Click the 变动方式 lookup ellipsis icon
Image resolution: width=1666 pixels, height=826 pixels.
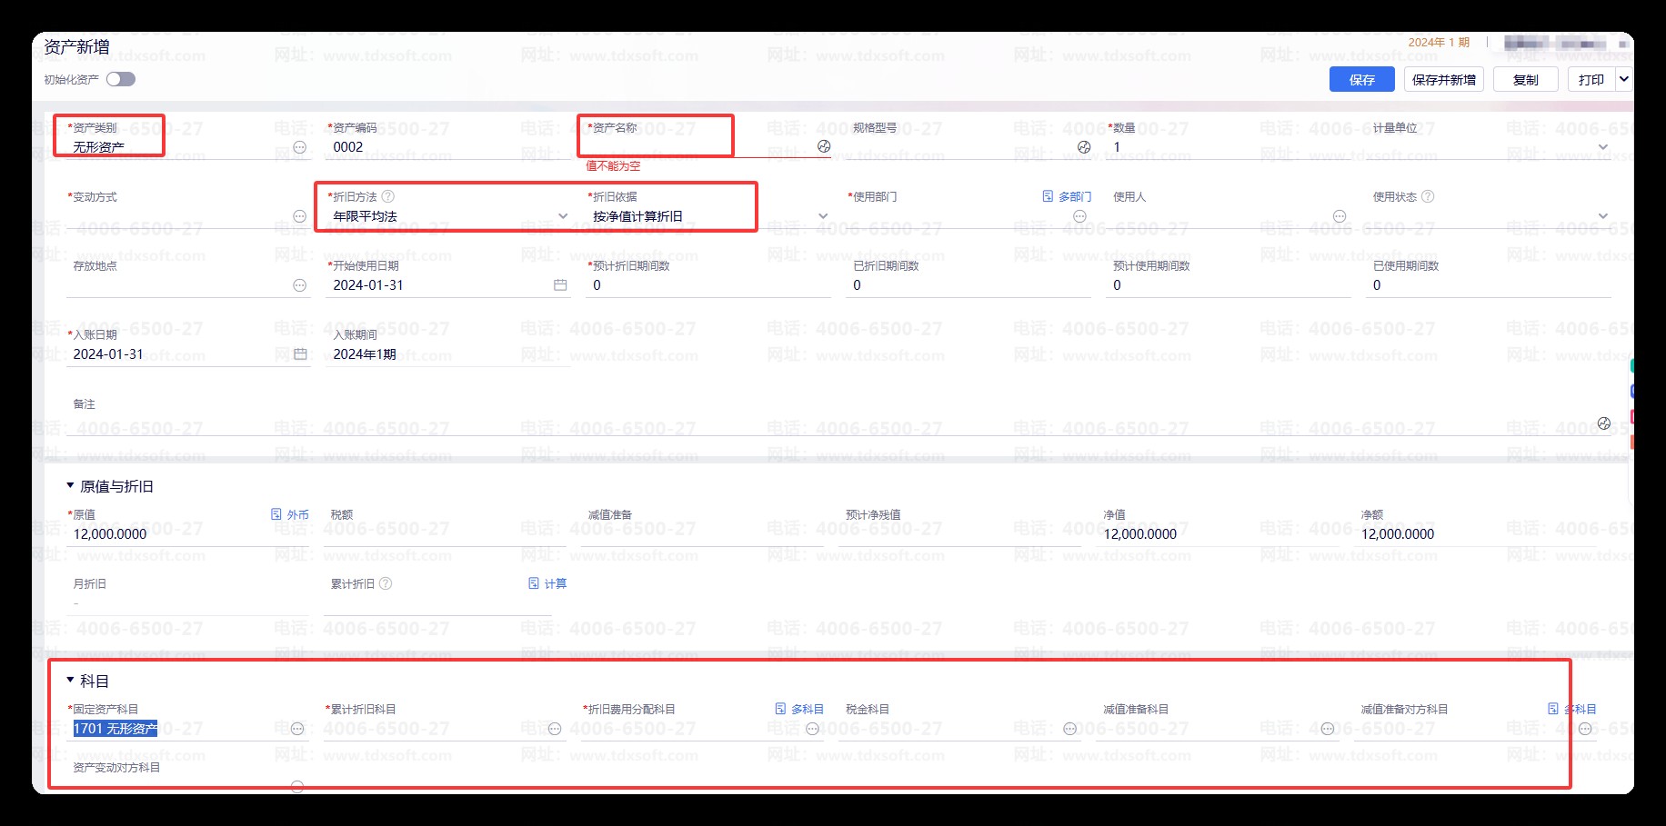click(x=299, y=216)
